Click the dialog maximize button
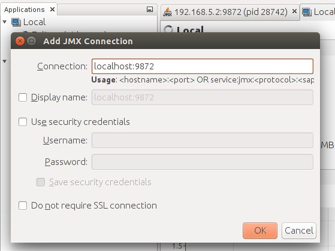The image size is (335, 251). coord(32,41)
